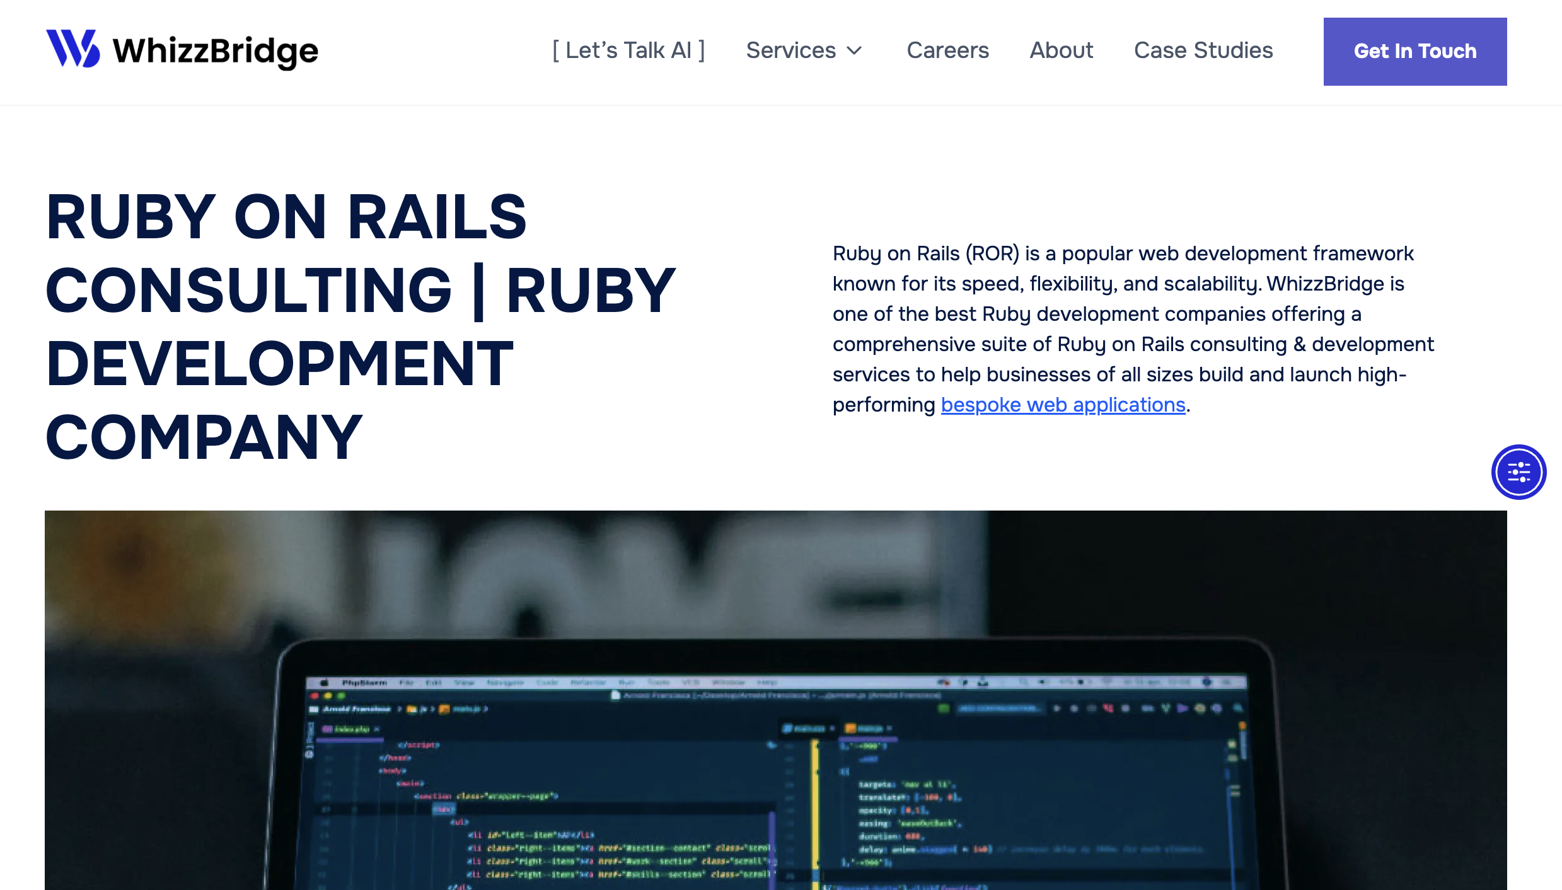
Task: Open the Let's Talk AI page
Action: point(628,50)
